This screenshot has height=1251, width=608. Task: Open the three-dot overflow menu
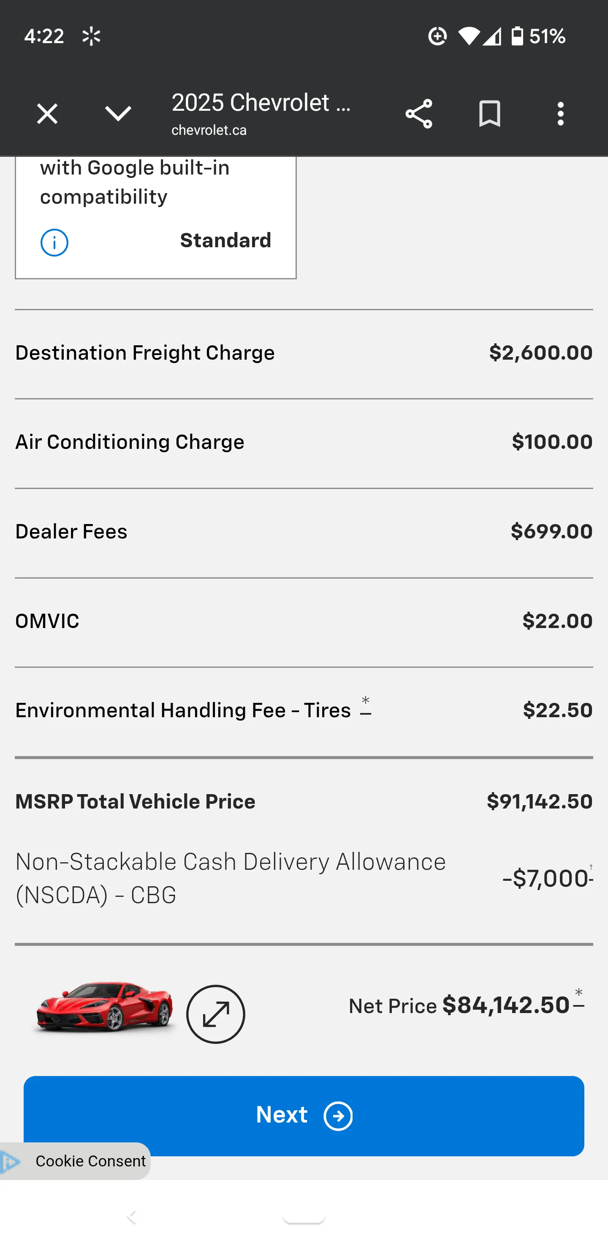[x=560, y=114]
